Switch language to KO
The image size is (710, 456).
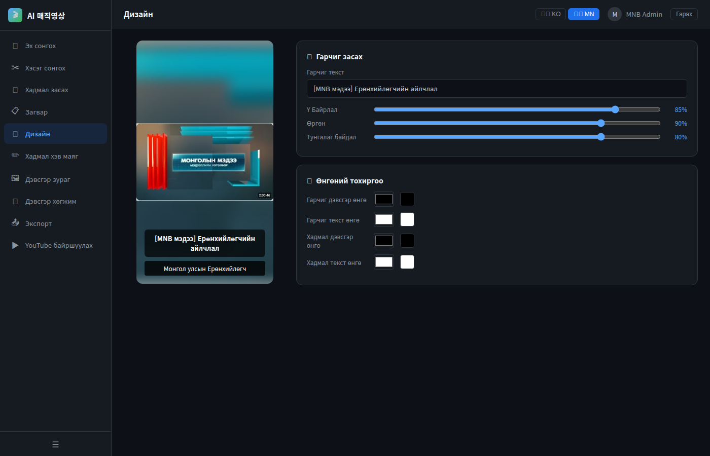pyautogui.click(x=551, y=14)
